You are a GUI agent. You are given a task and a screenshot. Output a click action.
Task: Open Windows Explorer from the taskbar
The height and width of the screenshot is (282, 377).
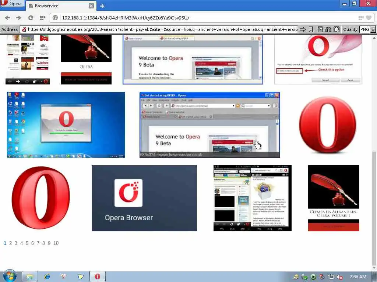29,276
